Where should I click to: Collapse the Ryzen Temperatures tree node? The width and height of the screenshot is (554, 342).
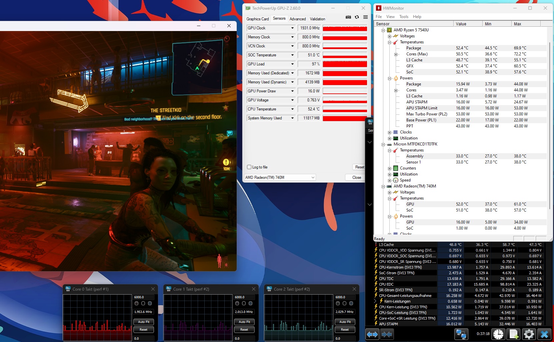pos(389,42)
